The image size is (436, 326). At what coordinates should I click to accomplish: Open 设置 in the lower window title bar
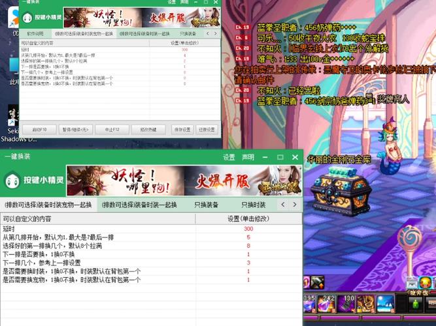(229, 157)
